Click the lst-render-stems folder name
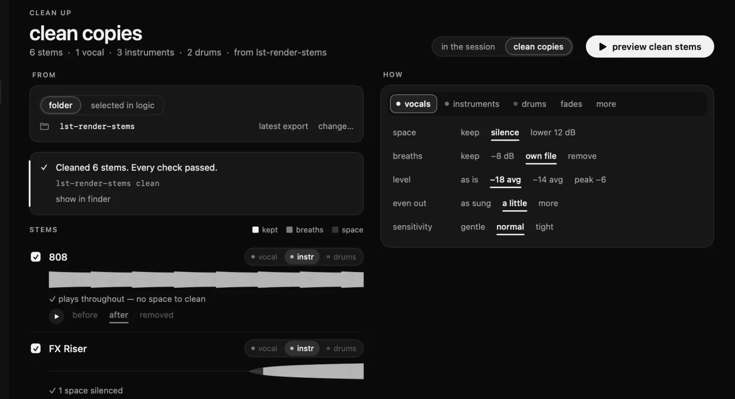The width and height of the screenshot is (735, 399). point(97,127)
